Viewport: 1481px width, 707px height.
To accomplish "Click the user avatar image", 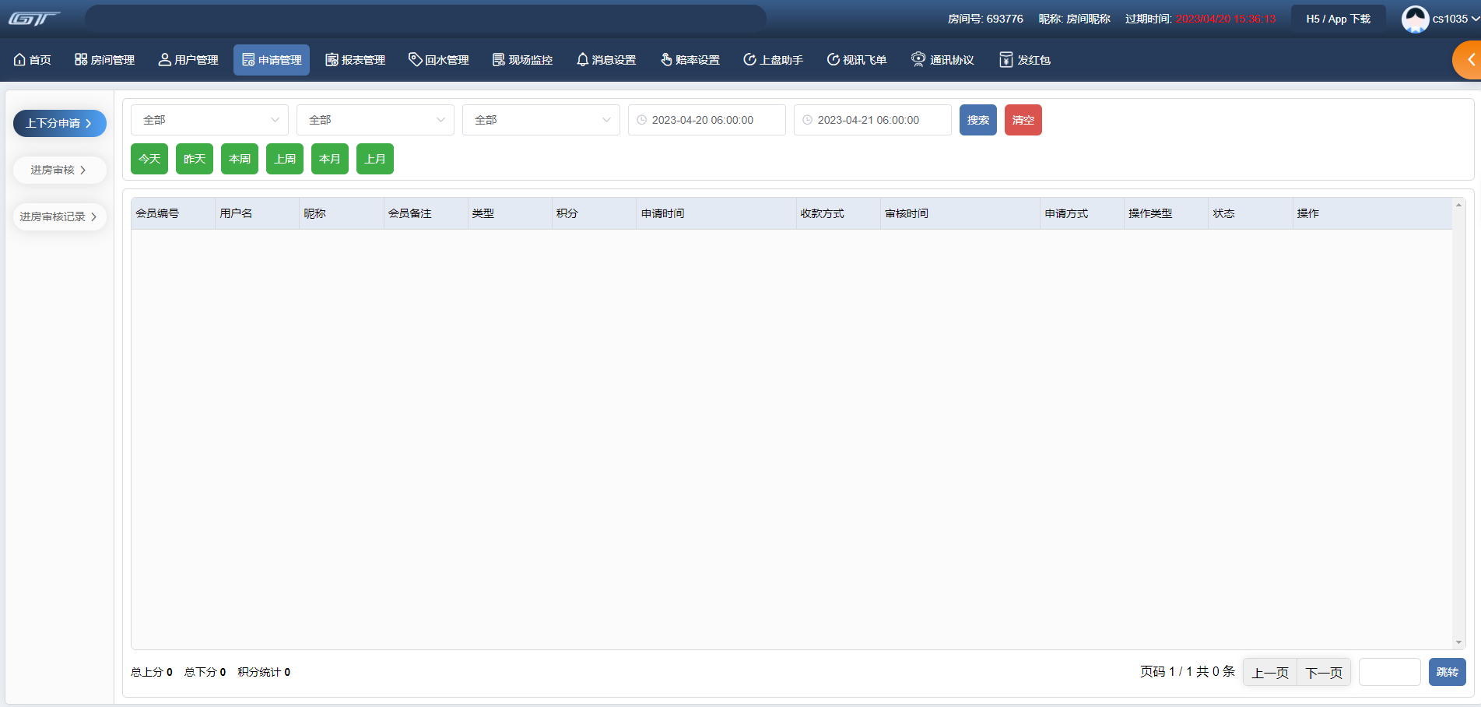I will 1415,19.
